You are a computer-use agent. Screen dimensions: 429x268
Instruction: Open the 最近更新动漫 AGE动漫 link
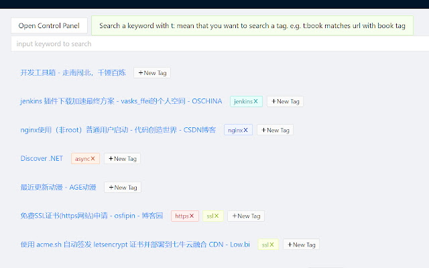[x=58, y=188]
